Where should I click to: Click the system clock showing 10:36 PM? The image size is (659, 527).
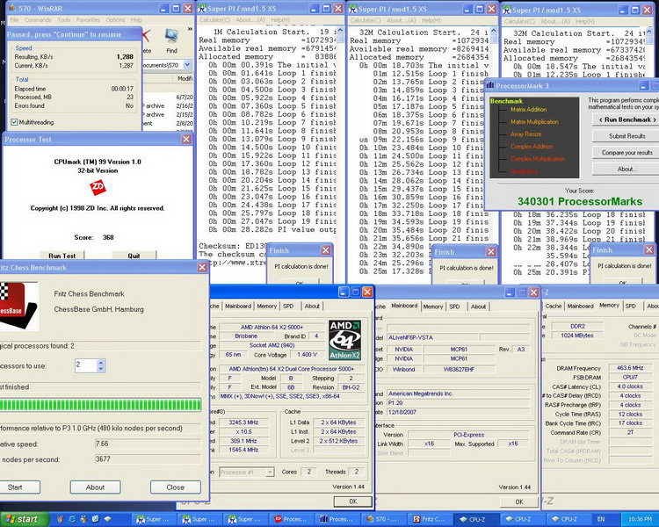click(x=640, y=519)
